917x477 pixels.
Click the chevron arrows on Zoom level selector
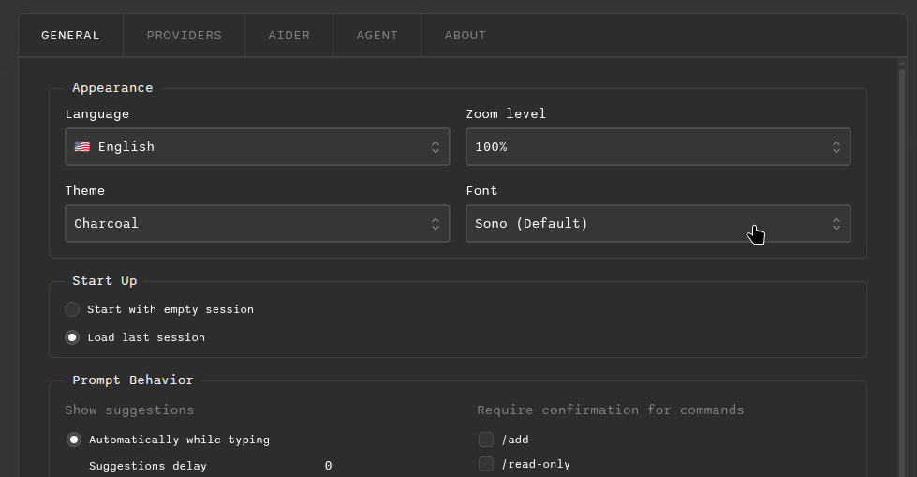(x=836, y=147)
